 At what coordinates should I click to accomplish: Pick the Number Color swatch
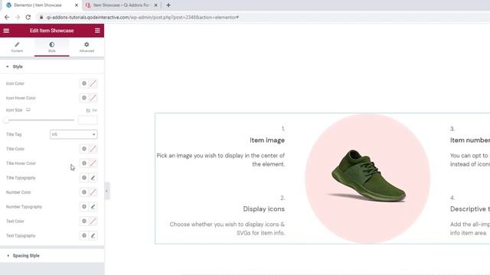click(x=93, y=192)
